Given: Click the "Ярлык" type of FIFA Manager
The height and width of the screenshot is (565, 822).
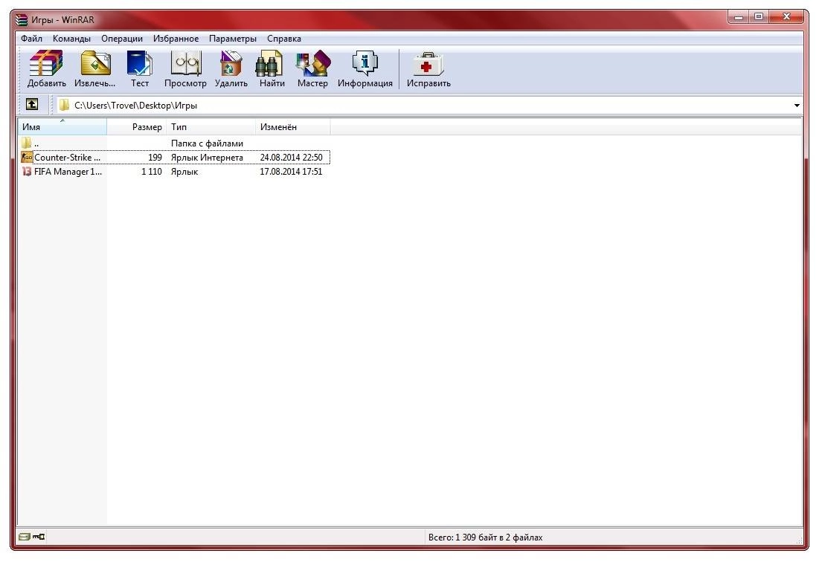Looking at the screenshot, I should click(184, 172).
